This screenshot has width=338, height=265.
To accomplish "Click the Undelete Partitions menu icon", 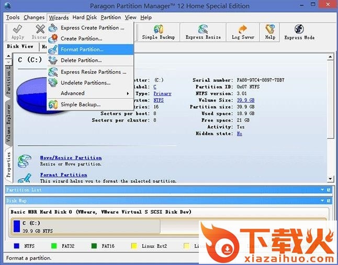I will [x=53, y=83].
